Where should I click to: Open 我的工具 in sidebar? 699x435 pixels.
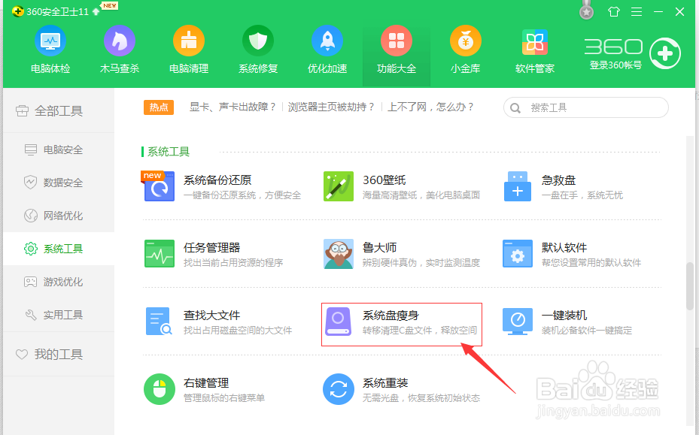tap(59, 354)
